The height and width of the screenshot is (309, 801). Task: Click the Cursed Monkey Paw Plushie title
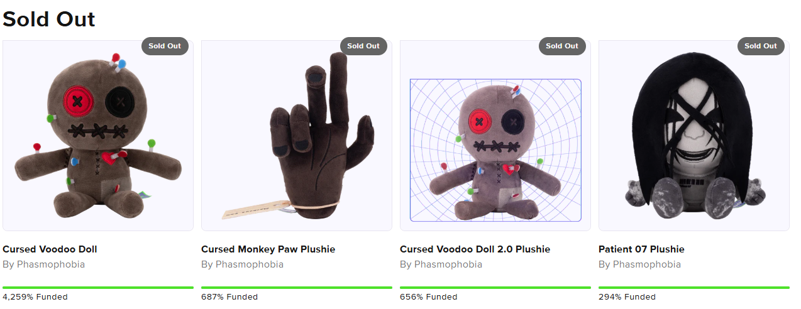click(x=268, y=249)
